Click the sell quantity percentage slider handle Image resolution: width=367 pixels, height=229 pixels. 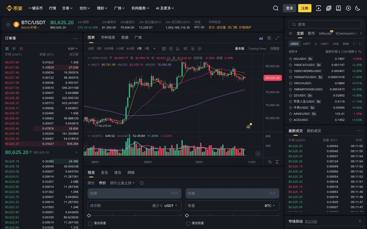tap(187, 216)
